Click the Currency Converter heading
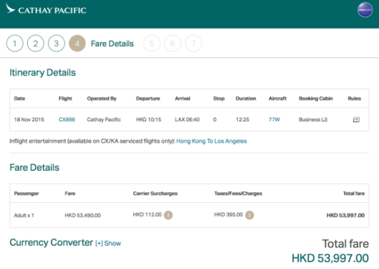Viewport: 379px width, 269px height. (51, 242)
